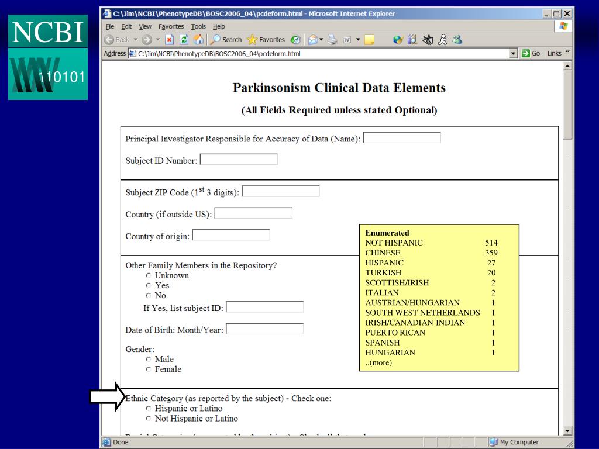The height and width of the screenshot is (449, 599).
Task: Click the Links toolbar label
Action: click(554, 53)
